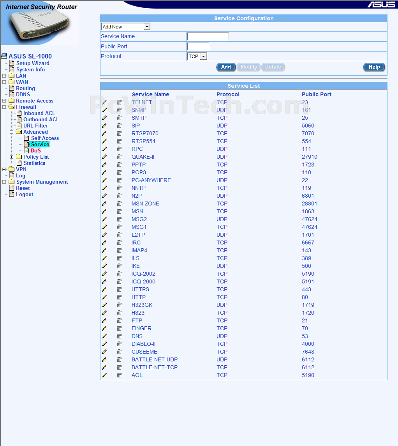Collapse the Advanced tree node
This screenshot has width=398, height=446.
tap(11, 132)
